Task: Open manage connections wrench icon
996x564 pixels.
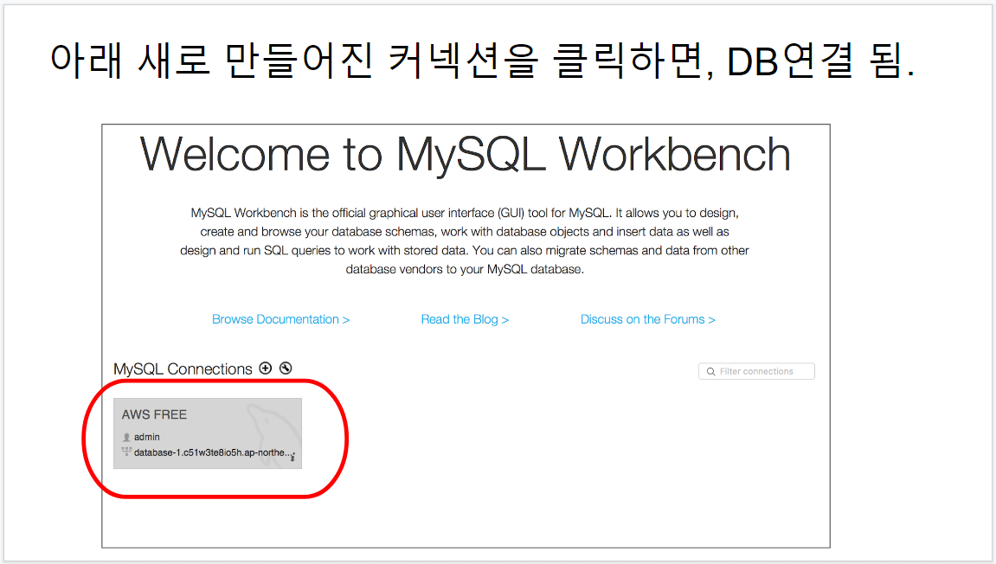Action: [x=286, y=369]
